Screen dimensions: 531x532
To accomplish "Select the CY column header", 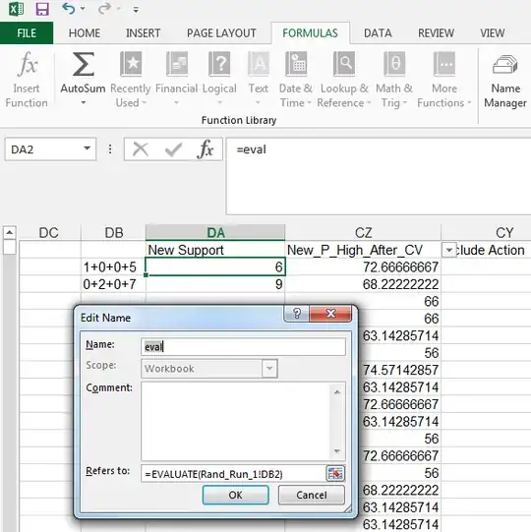I will (504, 233).
